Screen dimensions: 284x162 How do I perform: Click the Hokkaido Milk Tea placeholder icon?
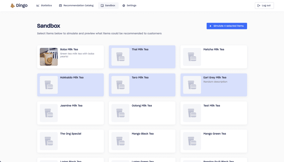pos(49,85)
